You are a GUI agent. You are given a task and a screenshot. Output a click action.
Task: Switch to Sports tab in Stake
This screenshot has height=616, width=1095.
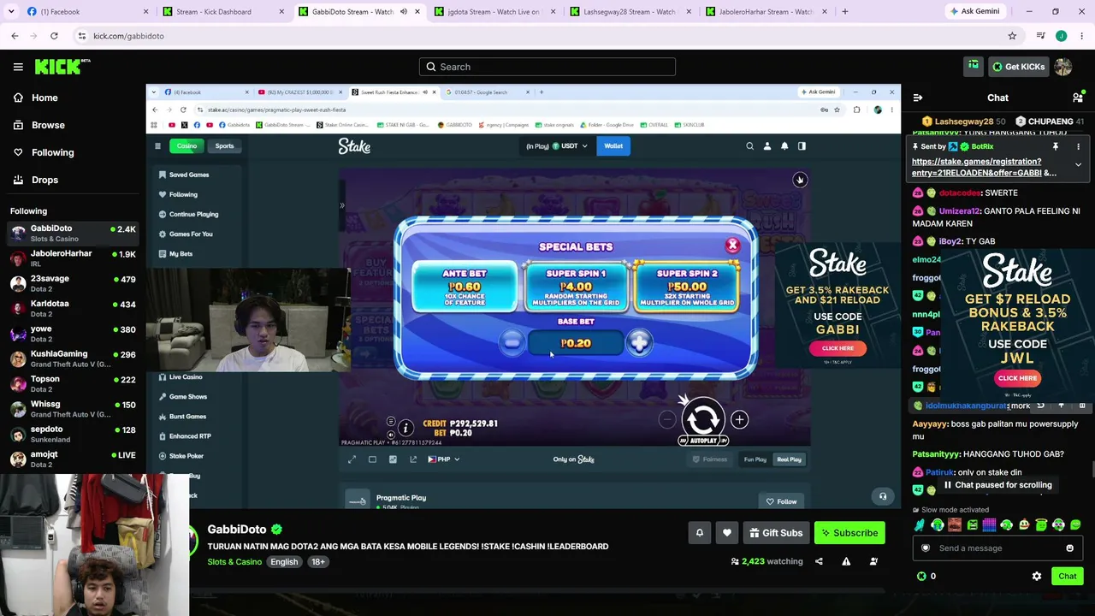click(224, 146)
